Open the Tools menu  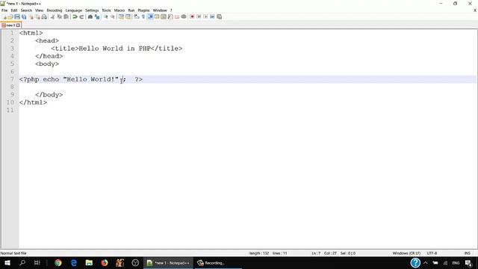(x=106, y=10)
